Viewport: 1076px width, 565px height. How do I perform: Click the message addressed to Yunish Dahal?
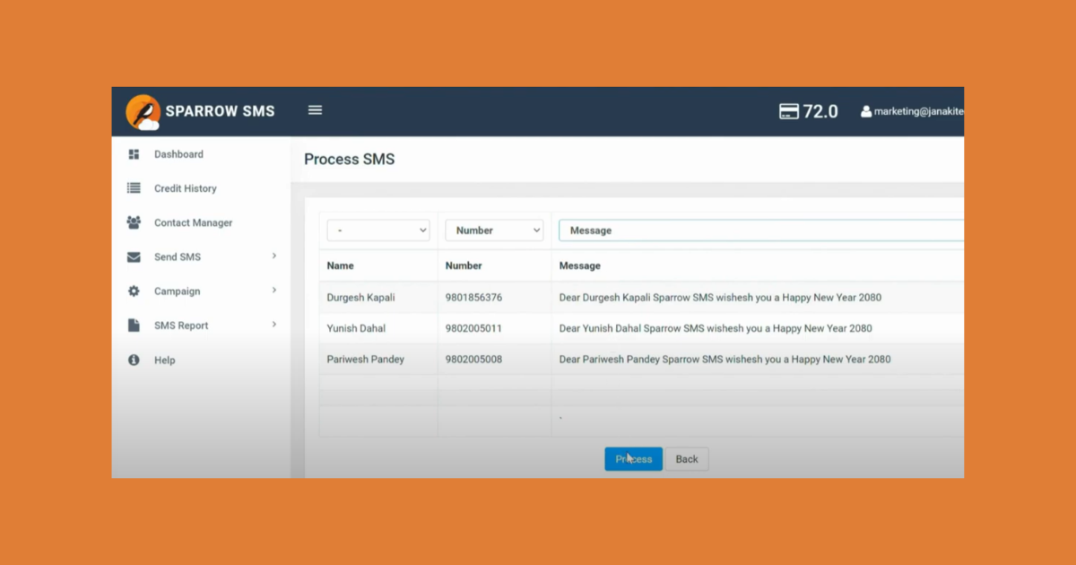click(716, 328)
